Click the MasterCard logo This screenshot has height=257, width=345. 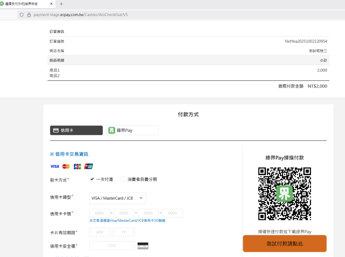point(66,166)
